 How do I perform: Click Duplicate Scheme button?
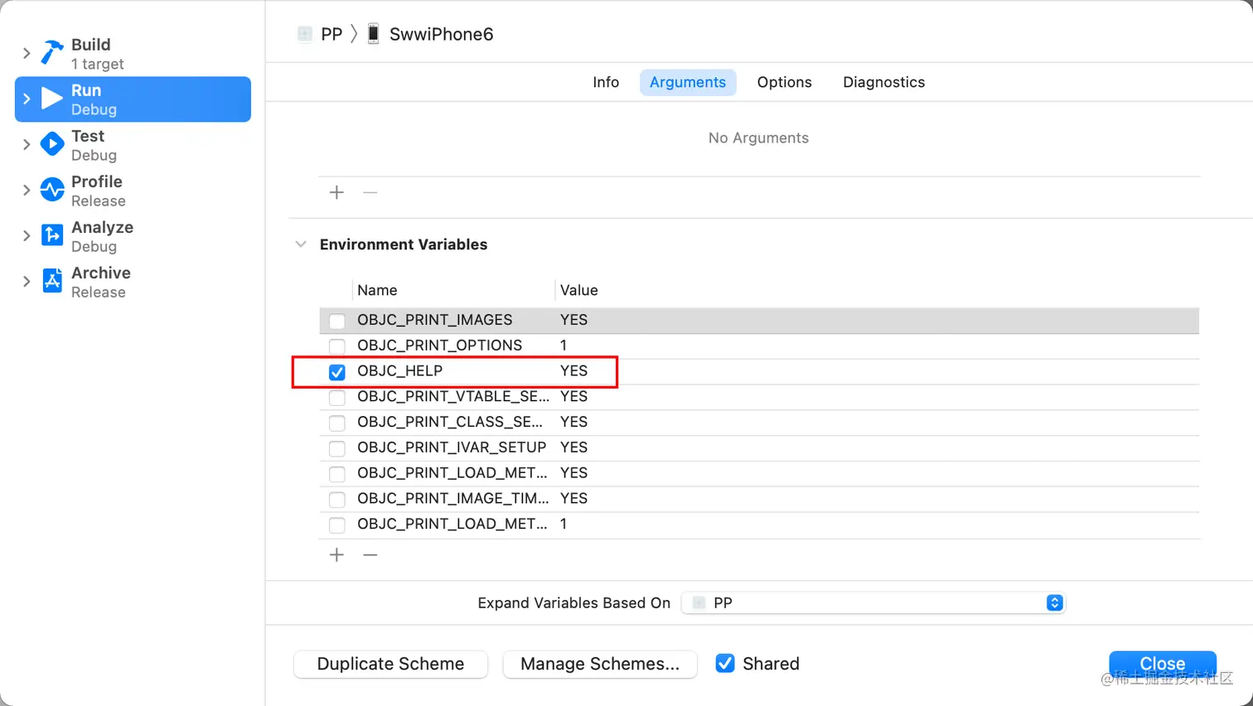coord(390,665)
